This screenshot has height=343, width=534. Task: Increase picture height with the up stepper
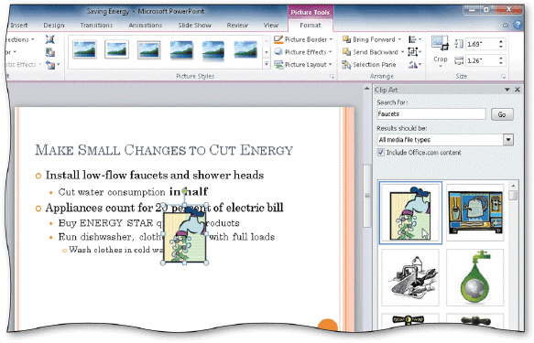coord(501,41)
